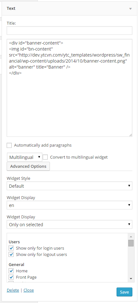
Task: Click the Delete link
Action: tap(13, 290)
